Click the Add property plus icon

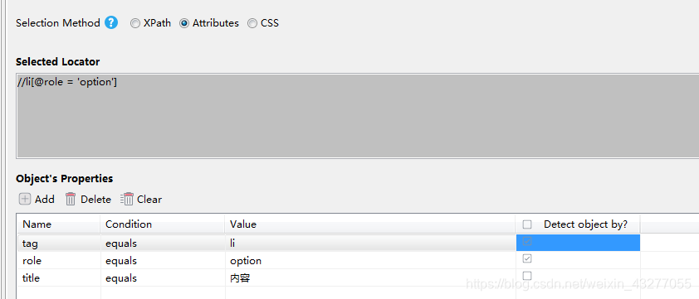pos(25,199)
